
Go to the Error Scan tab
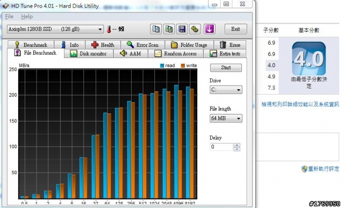[x=142, y=45]
